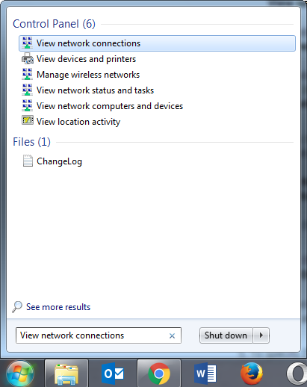Click the printer icon beside devices and printers
The image size is (307, 387).
click(28, 59)
